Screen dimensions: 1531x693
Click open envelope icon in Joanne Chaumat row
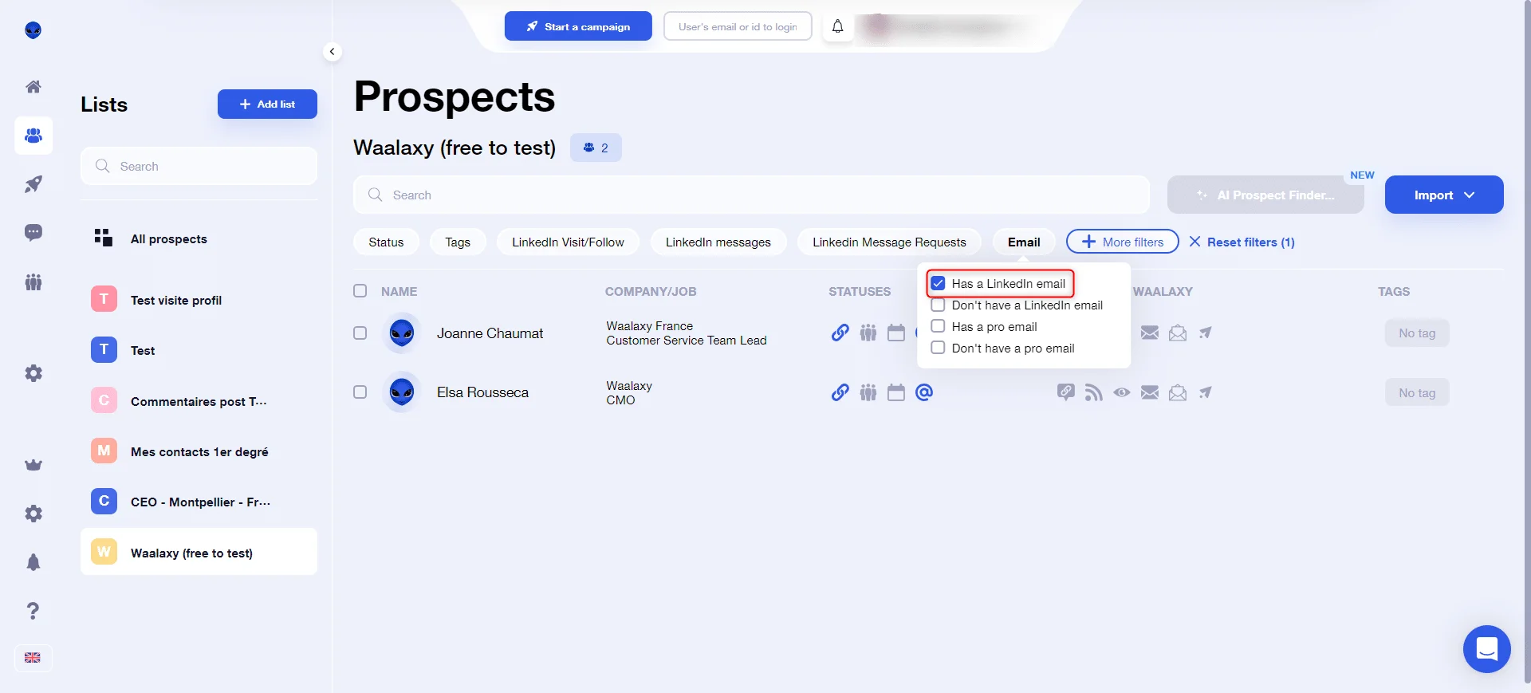[x=1178, y=333]
